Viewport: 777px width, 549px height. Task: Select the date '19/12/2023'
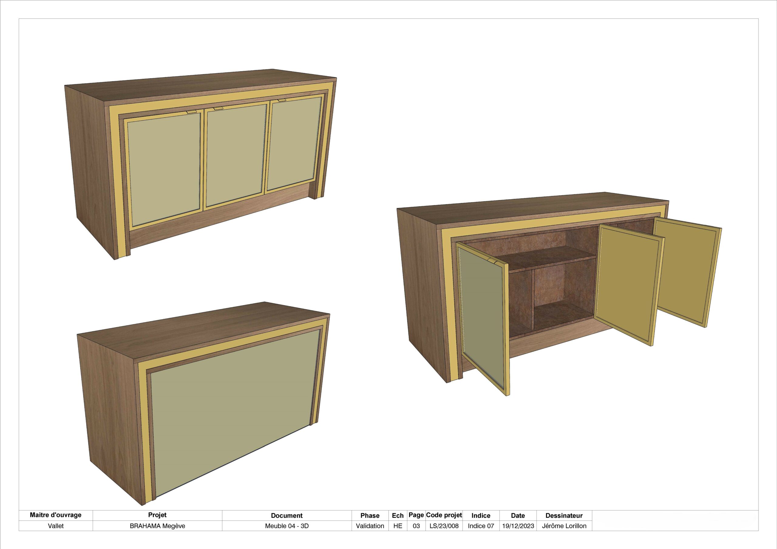(518, 526)
